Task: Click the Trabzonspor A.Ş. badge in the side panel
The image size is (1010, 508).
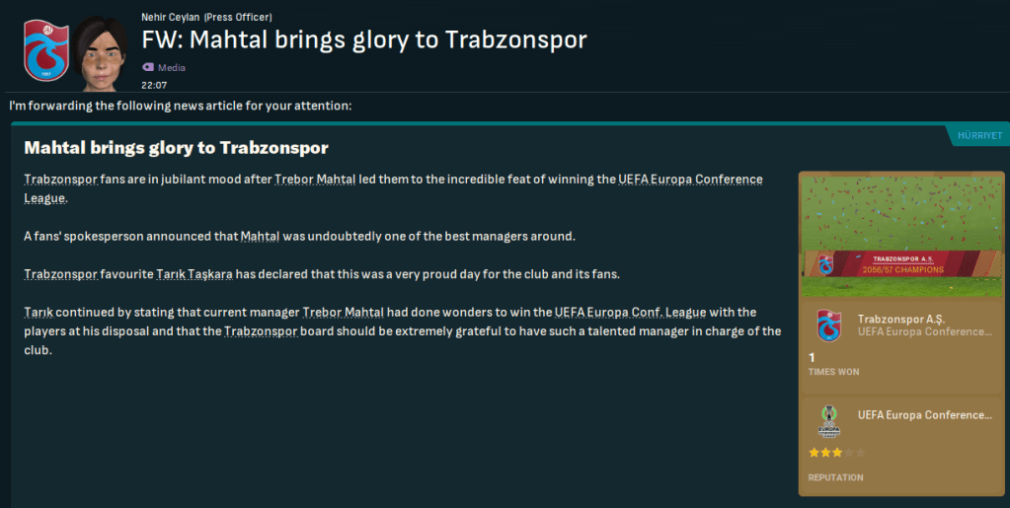Action: tap(827, 327)
